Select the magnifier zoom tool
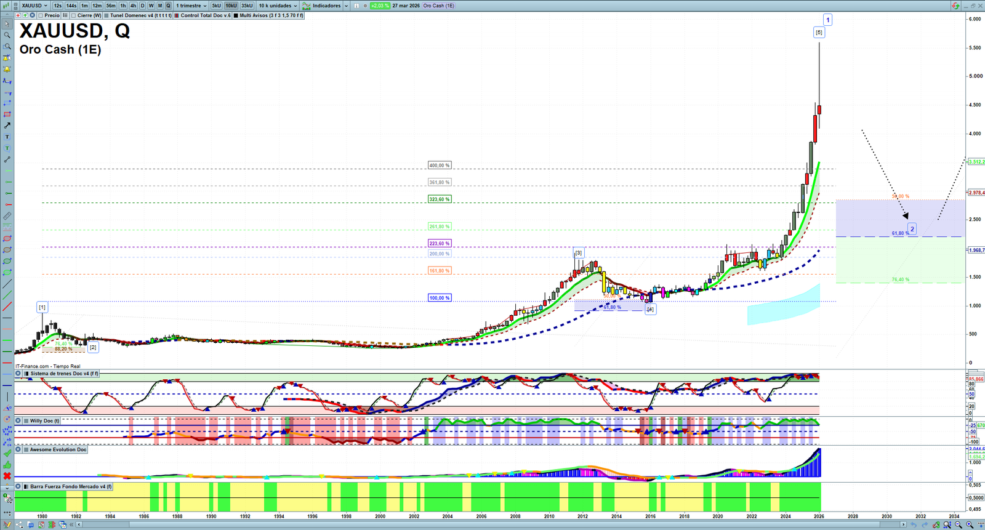The width and height of the screenshot is (985, 530). (x=7, y=35)
